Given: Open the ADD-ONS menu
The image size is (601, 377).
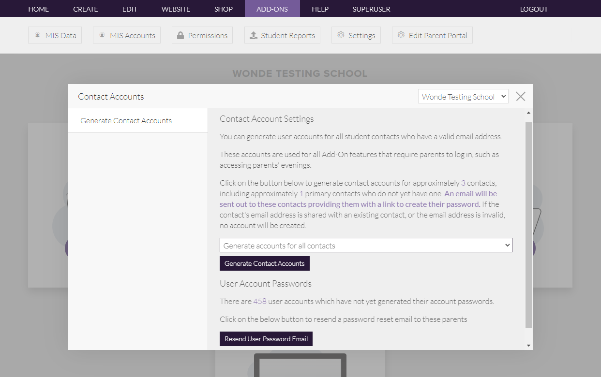Looking at the screenshot, I should tap(272, 9).
